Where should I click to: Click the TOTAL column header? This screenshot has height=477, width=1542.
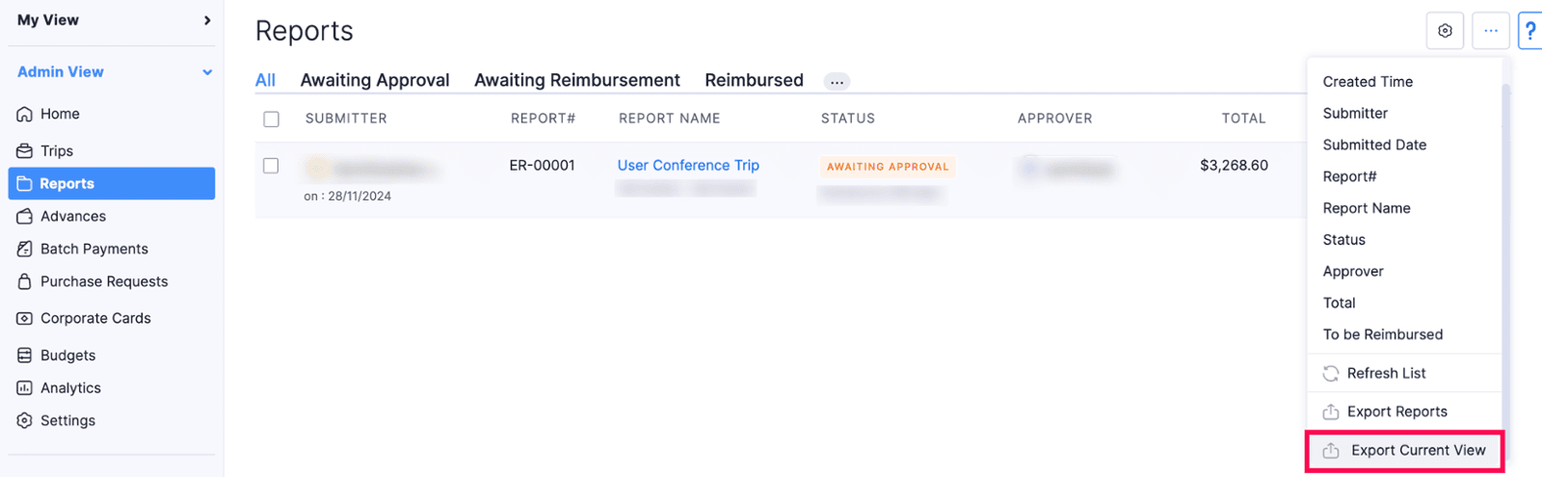click(x=1243, y=119)
